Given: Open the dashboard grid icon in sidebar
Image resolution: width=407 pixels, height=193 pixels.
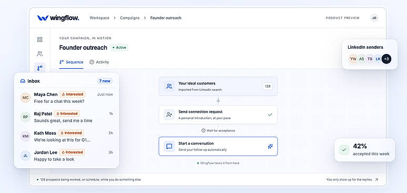Looking at the screenshot, I should (40, 39).
